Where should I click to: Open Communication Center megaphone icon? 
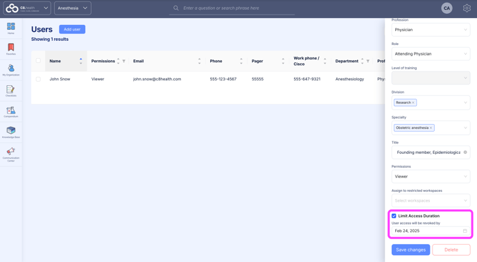click(11, 151)
